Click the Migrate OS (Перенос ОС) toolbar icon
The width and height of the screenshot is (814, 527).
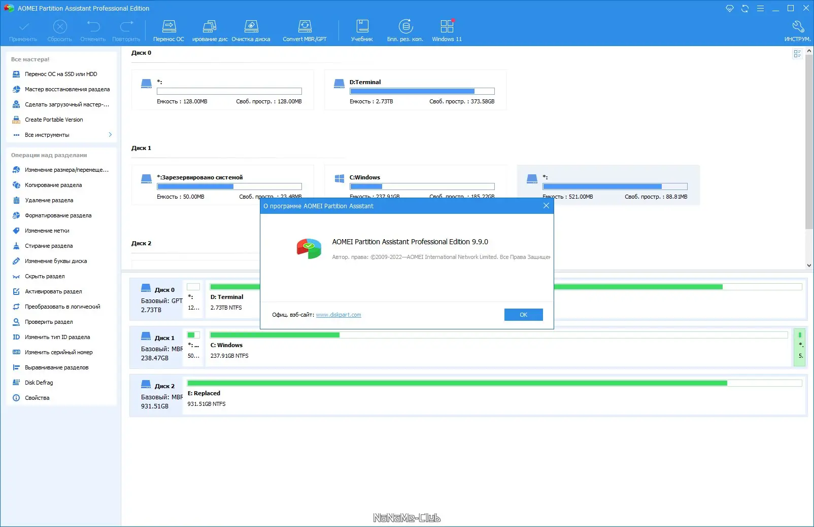(168, 30)
